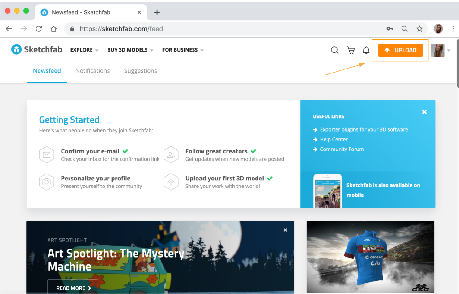Click the camera icon beside Personalize your profile

[x=47, y=182]
